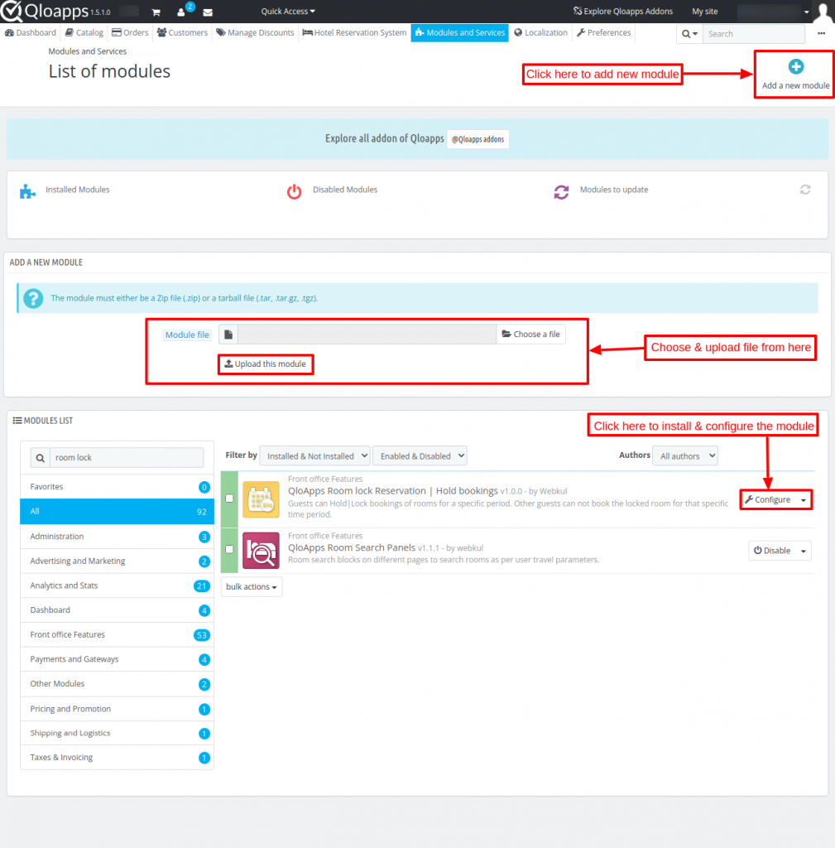Image resolution: width=835 pixels, height=848 pixels.
Task: Click the Disabled Modules power icon
Action: tap(294, 191)
